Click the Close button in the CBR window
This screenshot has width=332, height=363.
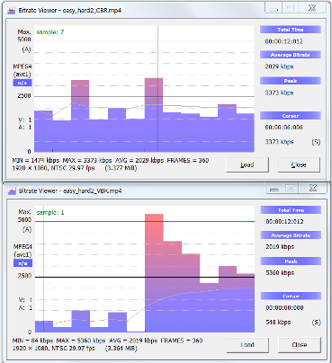(299, 164)
